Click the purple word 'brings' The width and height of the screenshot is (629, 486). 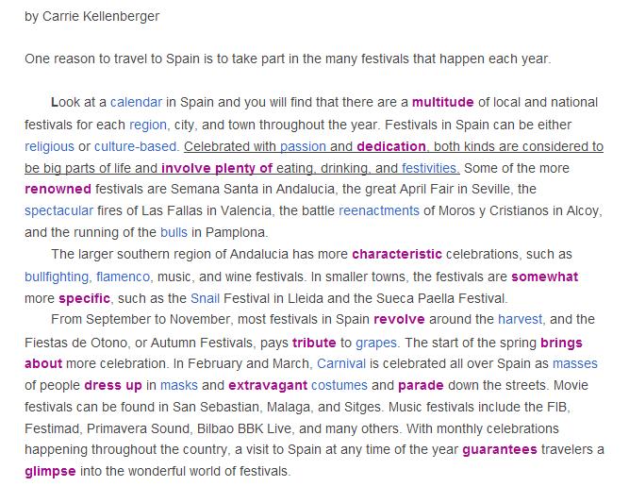pos(561,343)
